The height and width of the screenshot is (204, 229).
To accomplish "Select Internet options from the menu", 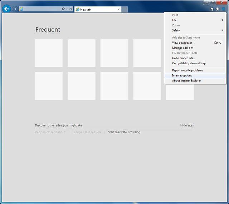I will (182, 76).
